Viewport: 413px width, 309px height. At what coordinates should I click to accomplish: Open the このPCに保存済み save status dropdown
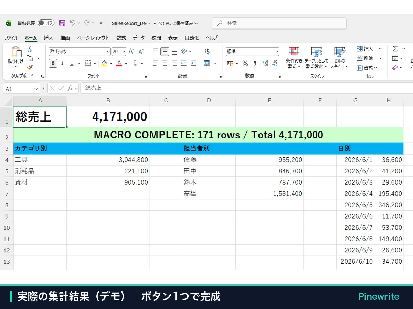[x=178, y=23]
